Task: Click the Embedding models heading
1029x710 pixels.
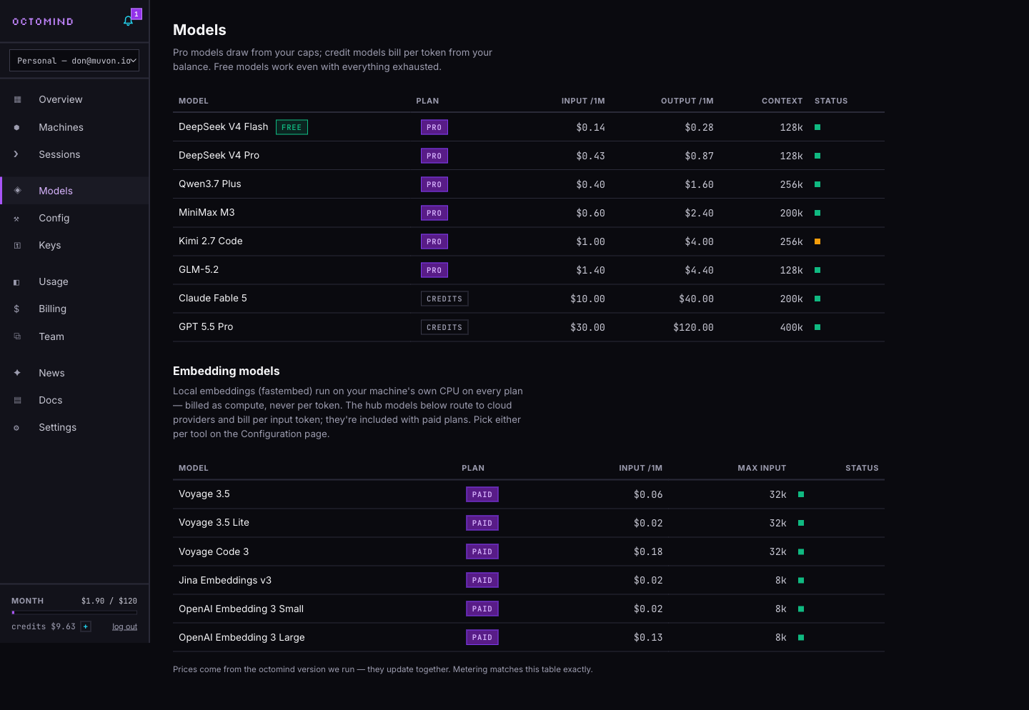Action: click(x=227, y=371)
